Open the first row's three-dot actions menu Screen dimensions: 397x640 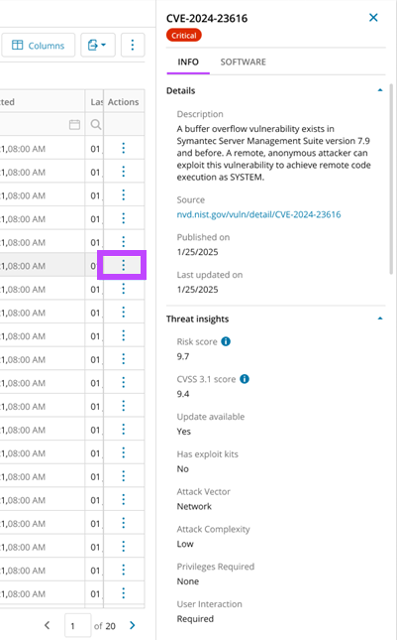point(124,148)
